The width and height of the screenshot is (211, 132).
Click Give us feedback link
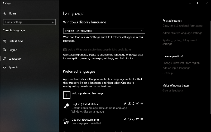[173, 90]
